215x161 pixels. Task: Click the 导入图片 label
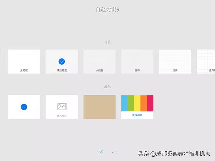[62, 116]
